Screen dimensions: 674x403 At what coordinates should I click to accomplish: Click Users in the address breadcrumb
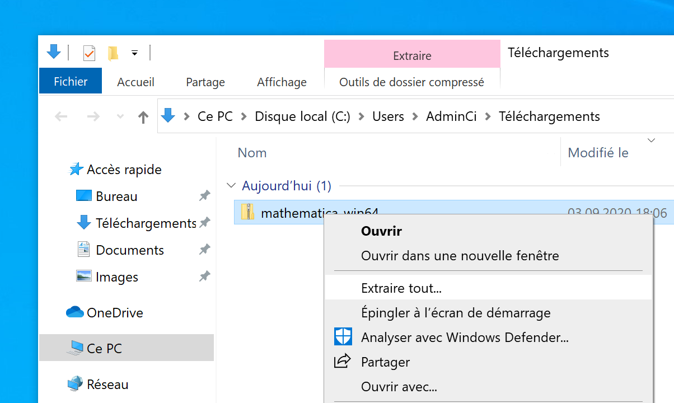(x=388, y=116)
